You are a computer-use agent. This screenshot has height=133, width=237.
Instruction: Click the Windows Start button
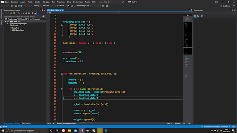pyautogui.click(x=3, y=131)
